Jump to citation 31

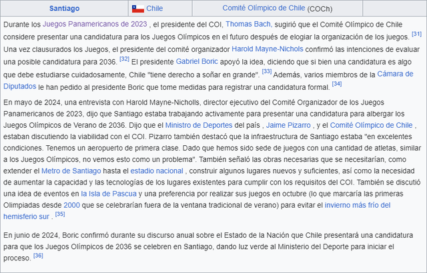(x=416, y=34)
